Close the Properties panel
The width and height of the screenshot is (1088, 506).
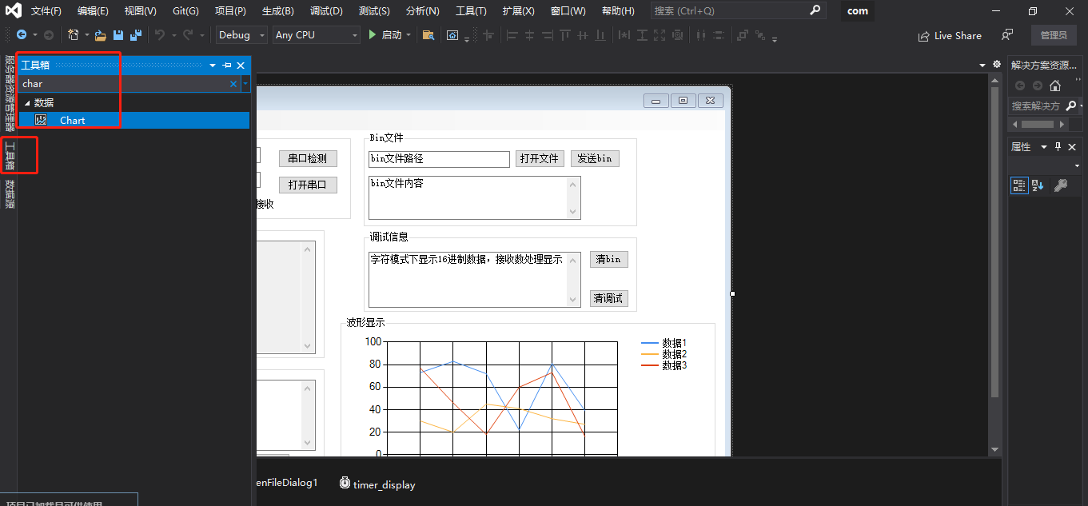[x=1072, y=146]
